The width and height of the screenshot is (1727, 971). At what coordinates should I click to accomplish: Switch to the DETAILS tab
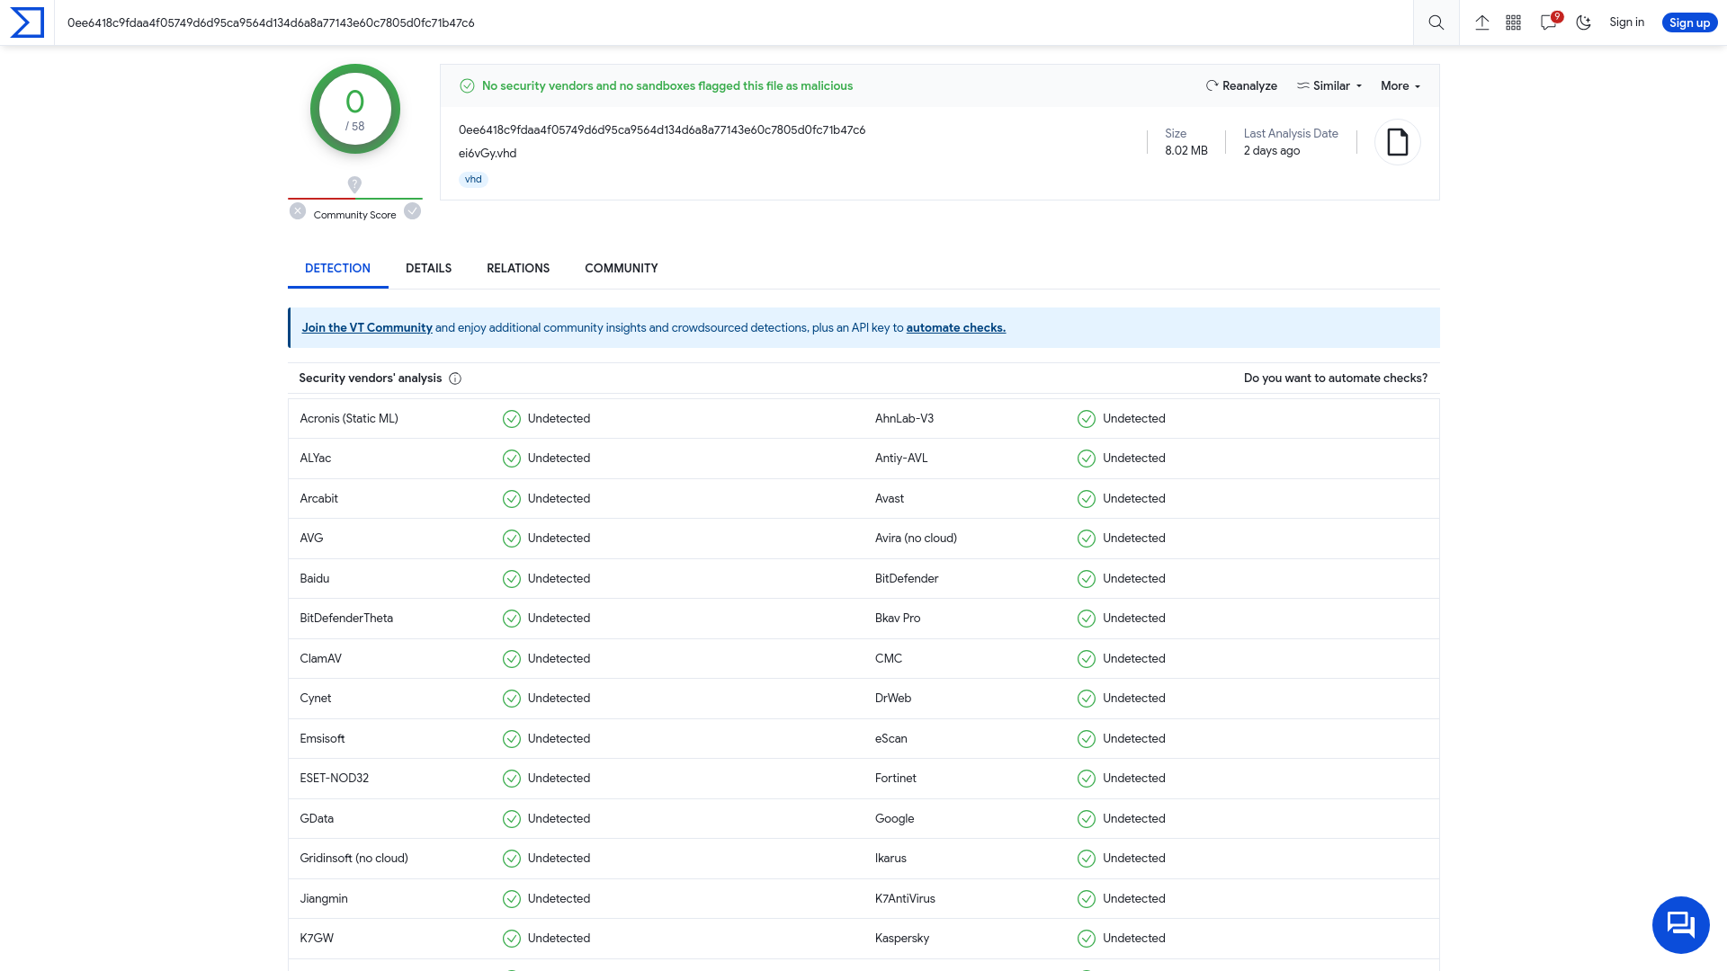pos(428,268)
